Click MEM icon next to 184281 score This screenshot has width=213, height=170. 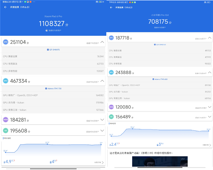point(6,120)
